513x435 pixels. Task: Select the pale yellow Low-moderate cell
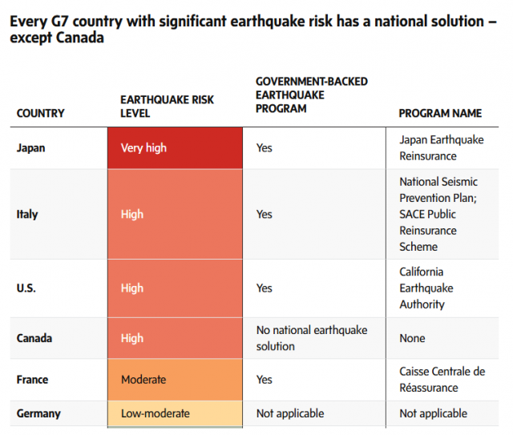click(175, 413)
